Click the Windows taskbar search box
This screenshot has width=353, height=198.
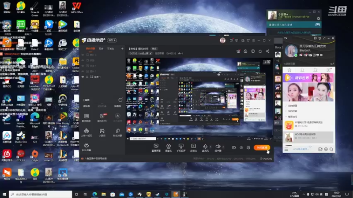coord(41,194)
